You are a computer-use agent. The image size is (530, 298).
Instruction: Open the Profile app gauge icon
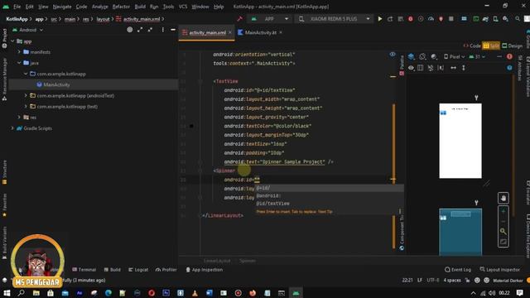[x=431, y=19]
